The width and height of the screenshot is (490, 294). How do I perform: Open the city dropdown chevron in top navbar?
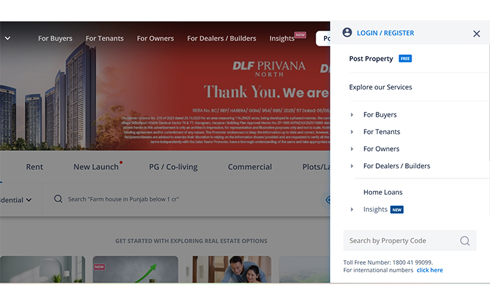click(x=8, y=38)
